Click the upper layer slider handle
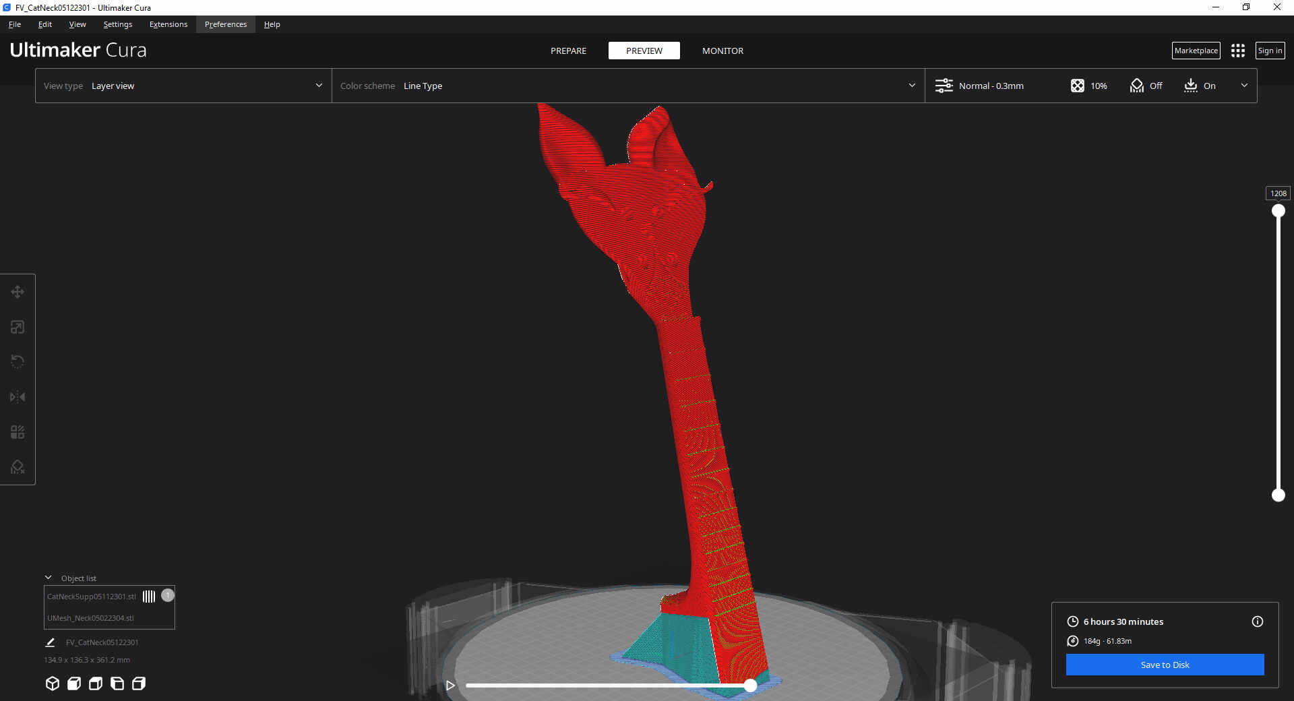1294x701 pixels. click(x=1278, y=211)
